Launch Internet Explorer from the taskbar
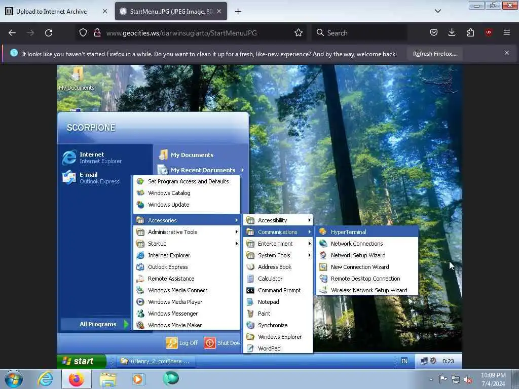Image resolution: width=519 pixels, height=389 pixels. [x=45, y=379]
